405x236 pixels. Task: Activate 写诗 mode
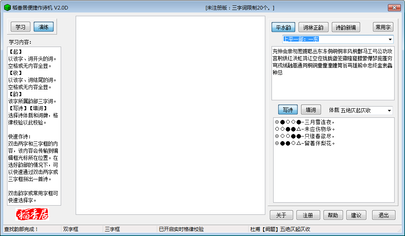288,109
